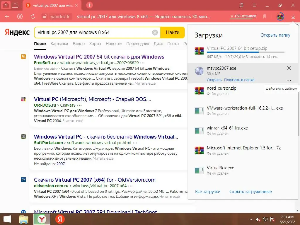Click the msvpc2007.exe disc icon
The image size is (300, 225).
199,71
